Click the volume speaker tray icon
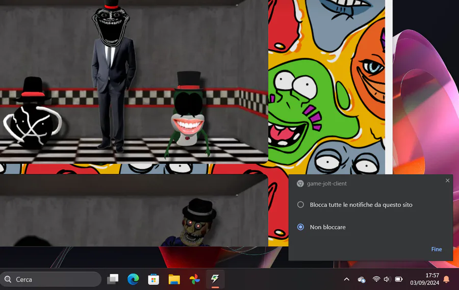This screenshot has height=290, width=459. tap(387, 279)
